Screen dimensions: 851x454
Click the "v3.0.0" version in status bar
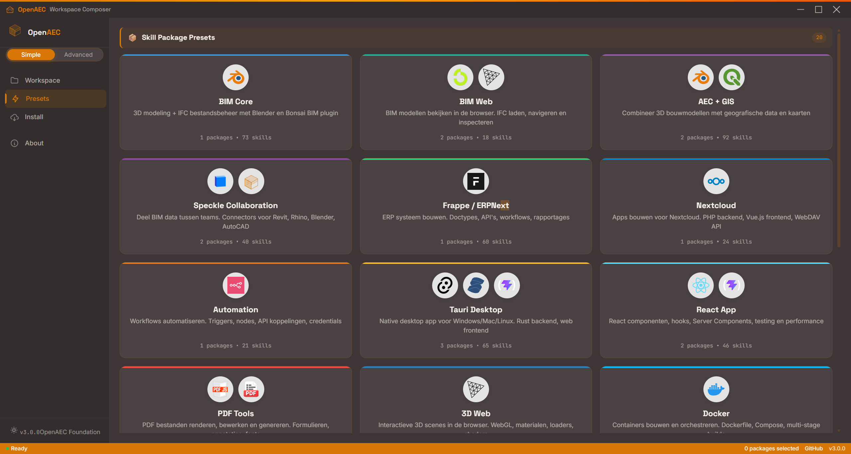[837, 448]
